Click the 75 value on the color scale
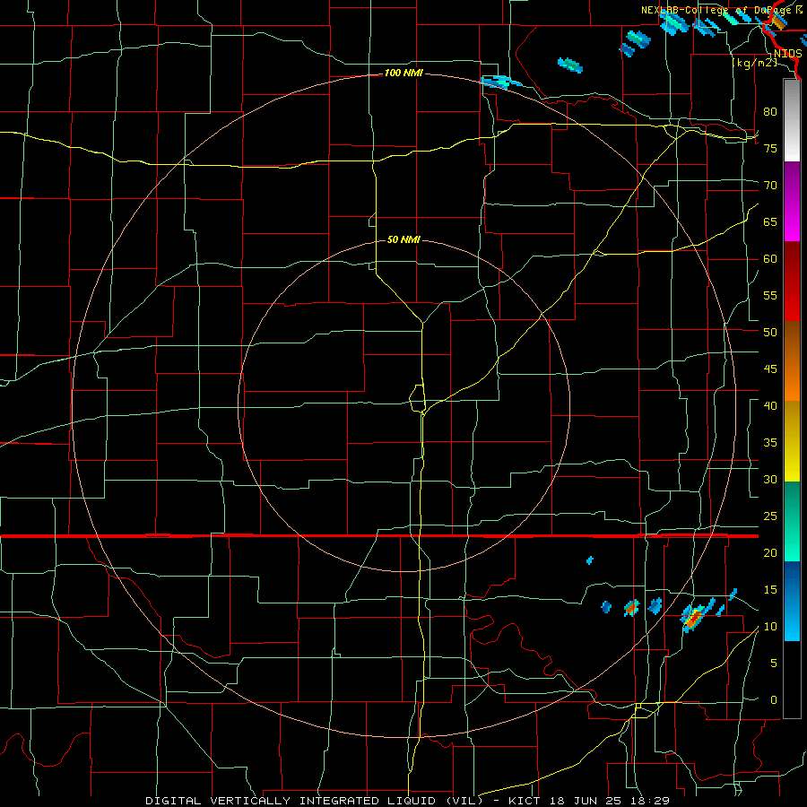Screen dimensions: 807x807 (x=770, y=149)
